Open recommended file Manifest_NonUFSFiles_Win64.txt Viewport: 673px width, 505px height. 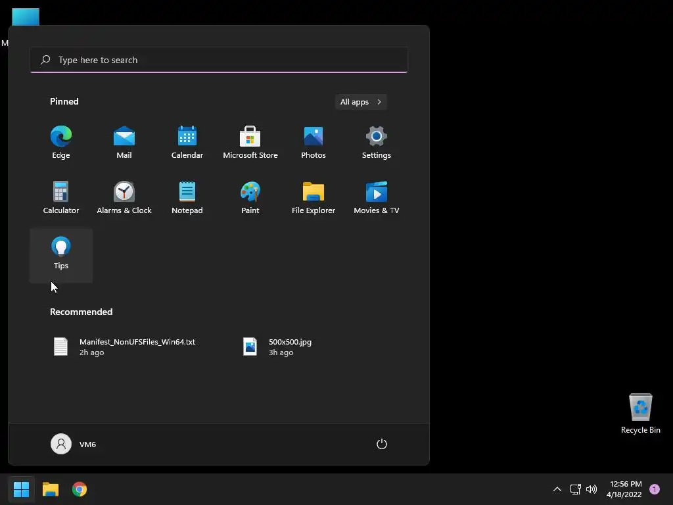click(x=124, y=347)
